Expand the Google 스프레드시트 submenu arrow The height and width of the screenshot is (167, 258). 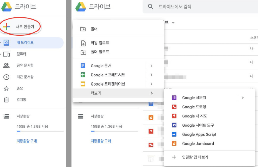(151, 75)
